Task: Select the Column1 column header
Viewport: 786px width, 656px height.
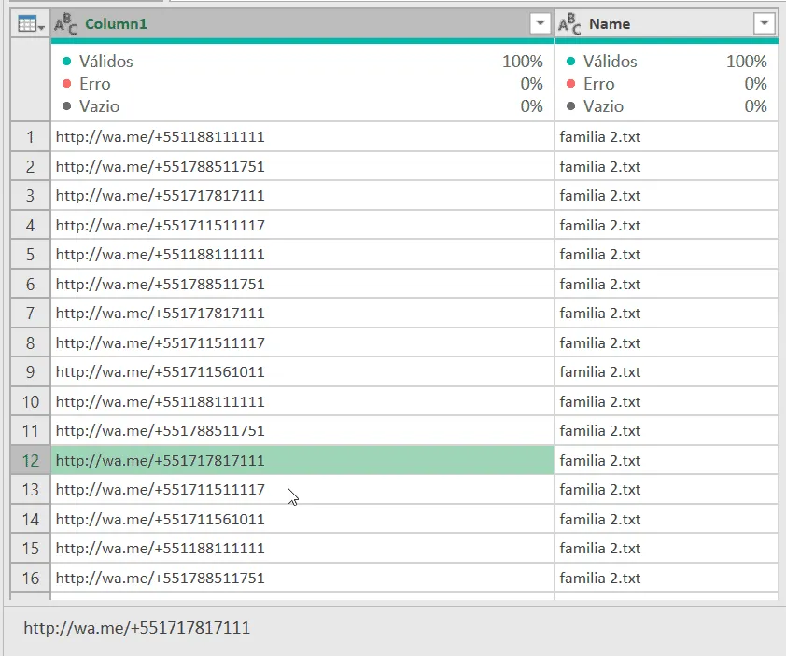Action: click(x=302, y=23)
